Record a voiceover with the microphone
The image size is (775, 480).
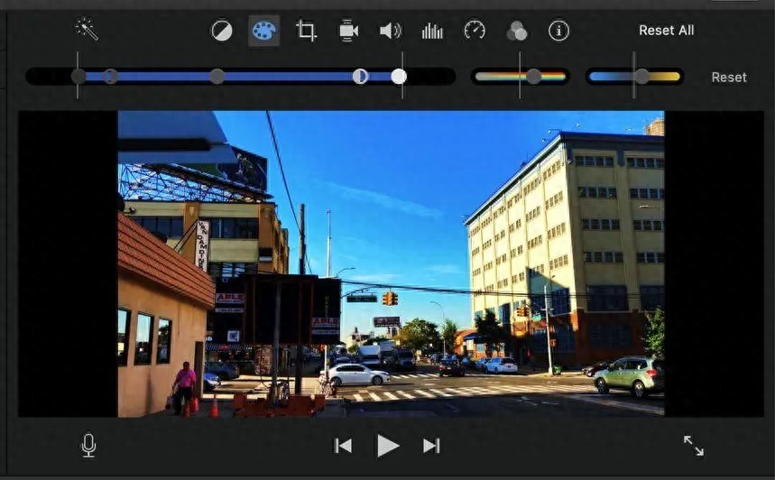point(88,446)
